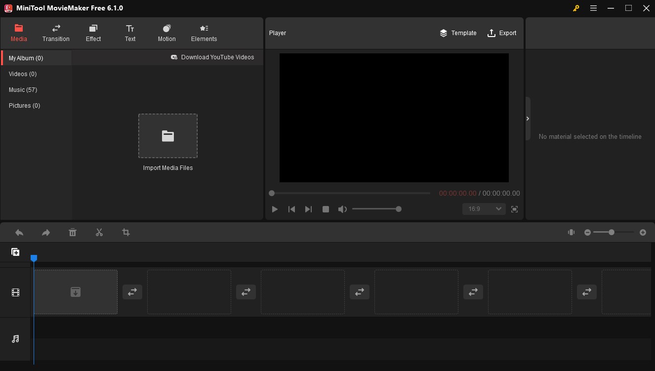Click the Export button

pos(502,33)
